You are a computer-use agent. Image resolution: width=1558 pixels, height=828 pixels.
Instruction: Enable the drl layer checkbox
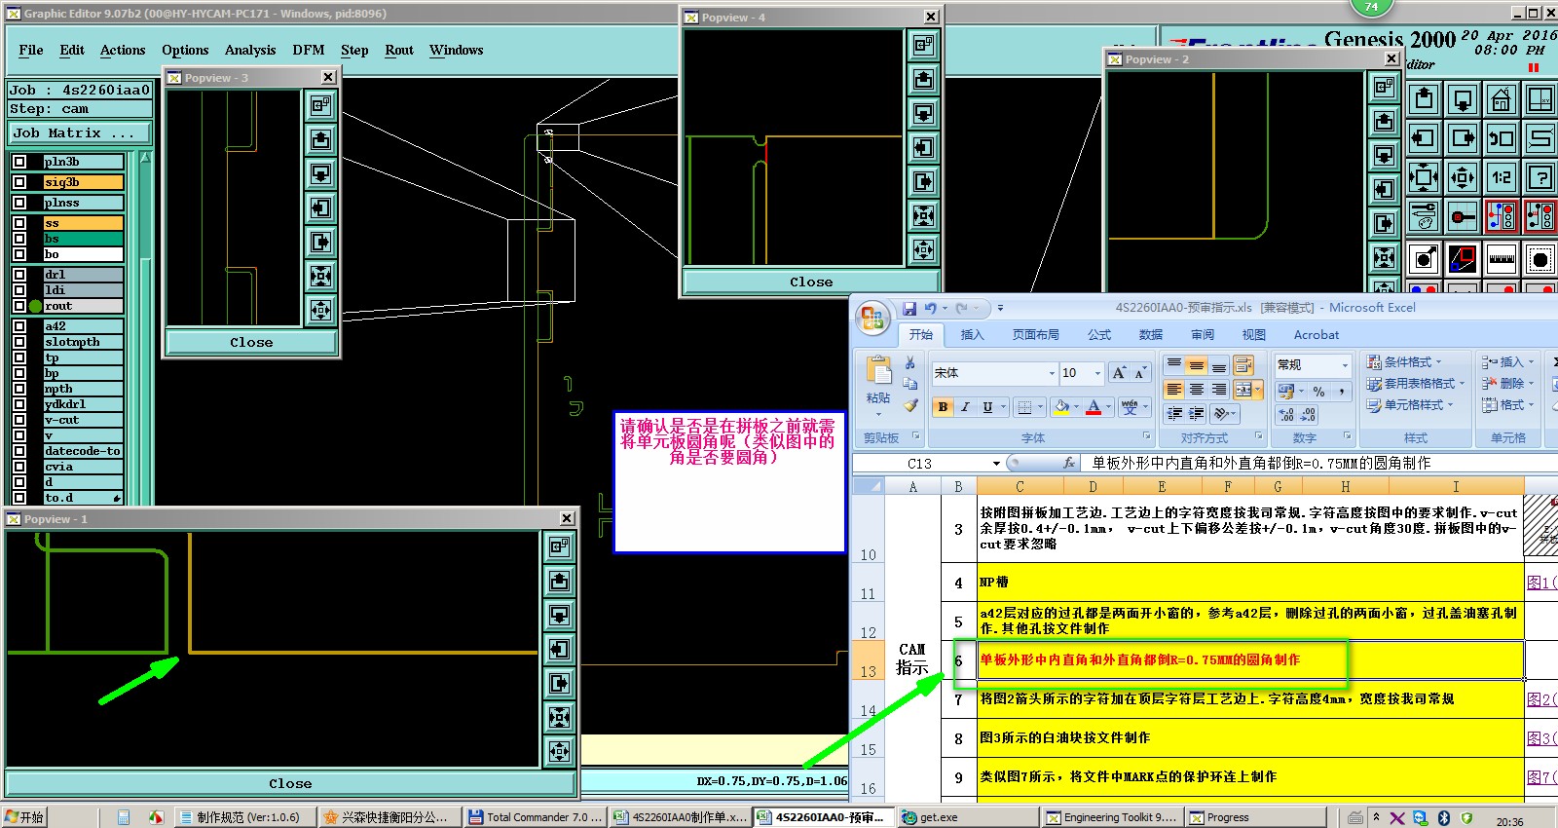tap(19, 275)
